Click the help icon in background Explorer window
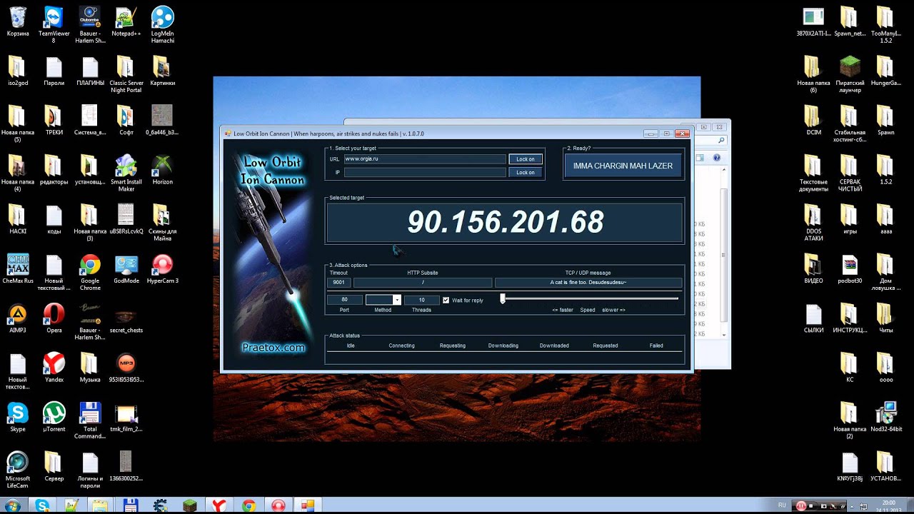This screenshot has height=514, width=914. point(717,158)
